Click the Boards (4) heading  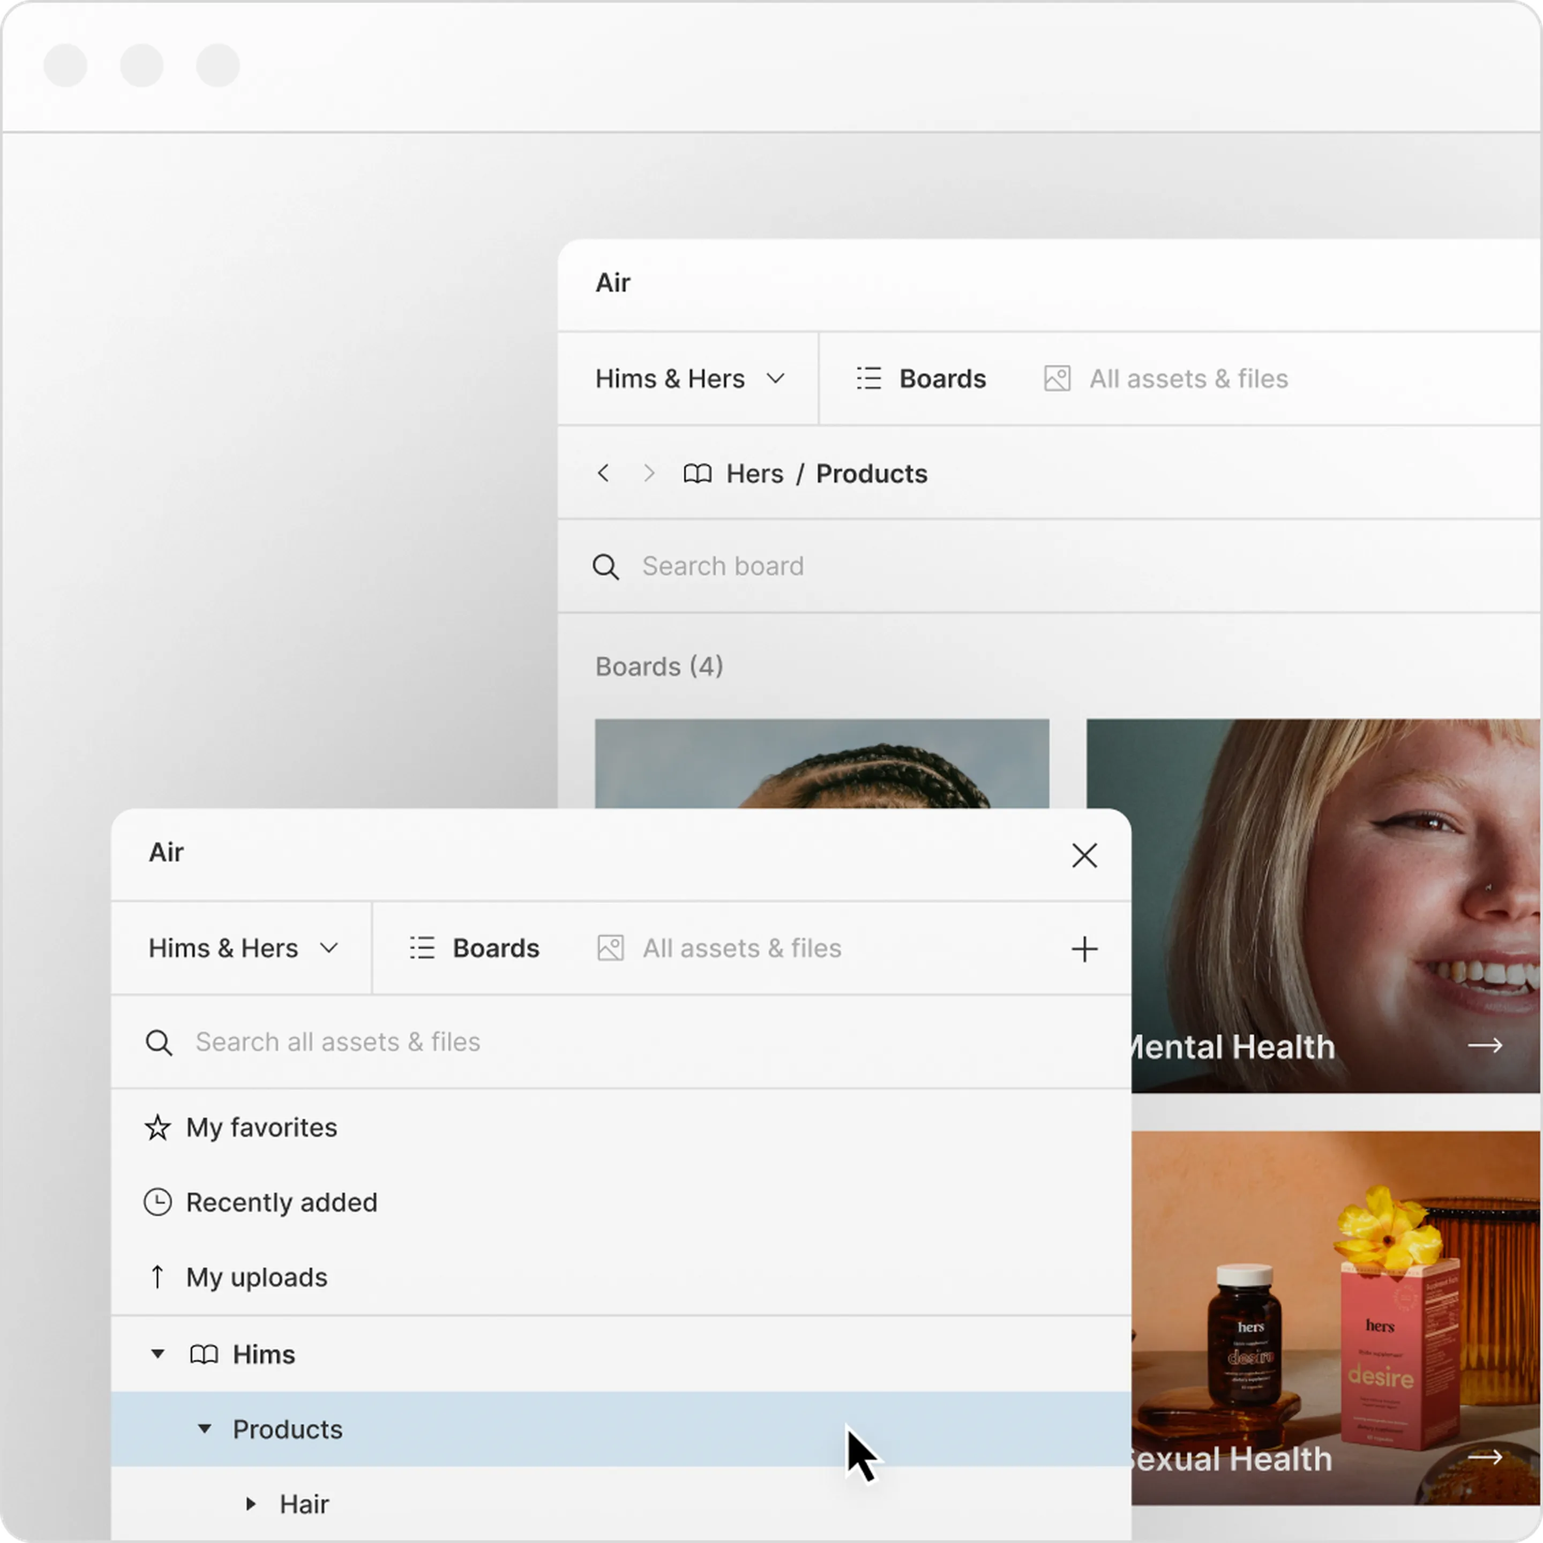pyautogui.click(x=659, y=666)
